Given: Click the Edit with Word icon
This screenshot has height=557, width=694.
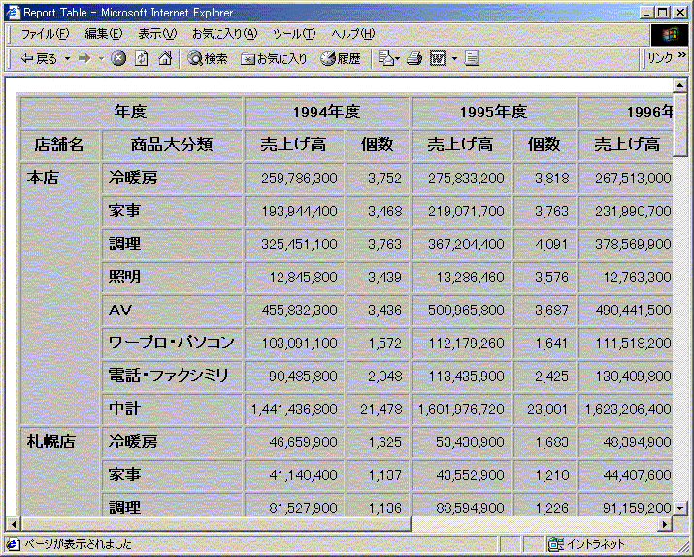Looking at the screenshot, I should [438, 58].
